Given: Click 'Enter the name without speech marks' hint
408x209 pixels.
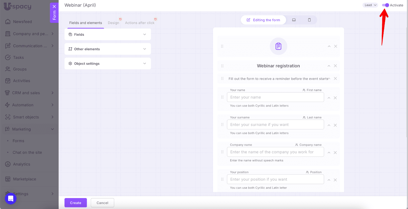Looking at the screenshot, I should pos(257,160).
